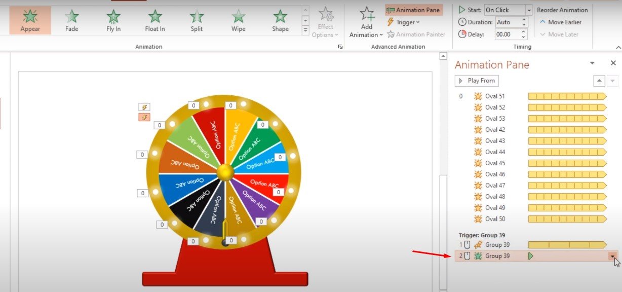Choose the Shape animation effect
The height and width of the screenshot is (292, 622).
[280, 20]
